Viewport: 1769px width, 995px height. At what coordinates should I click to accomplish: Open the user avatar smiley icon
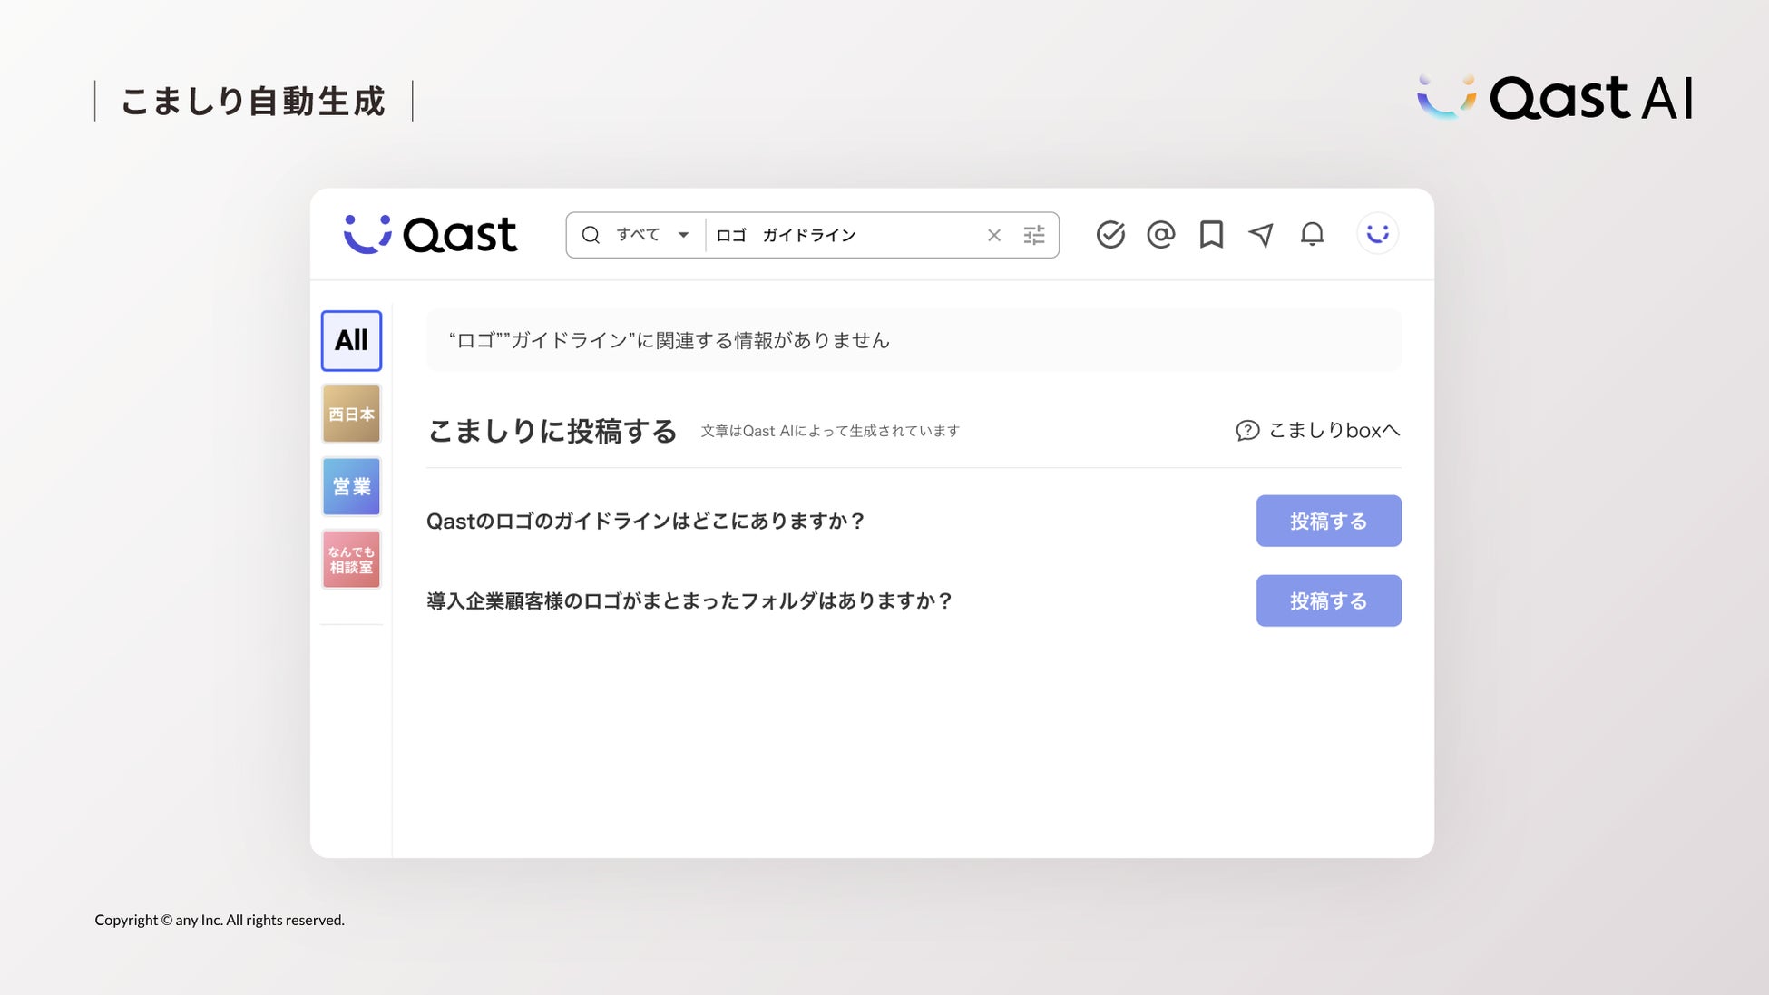coord(1377,234)
